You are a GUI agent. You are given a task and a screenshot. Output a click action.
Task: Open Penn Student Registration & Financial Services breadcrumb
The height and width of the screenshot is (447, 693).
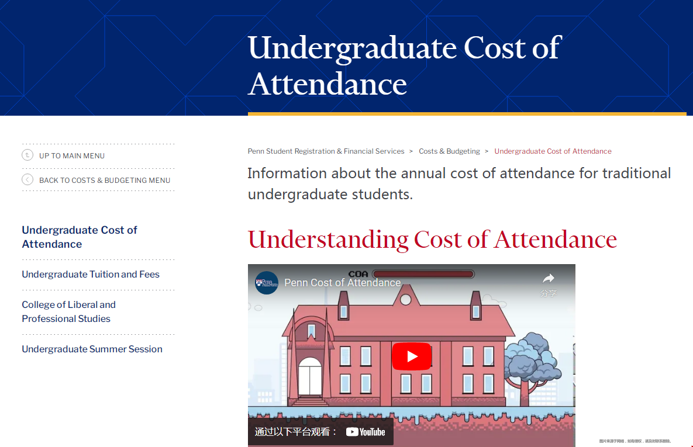tap(326, 151)
